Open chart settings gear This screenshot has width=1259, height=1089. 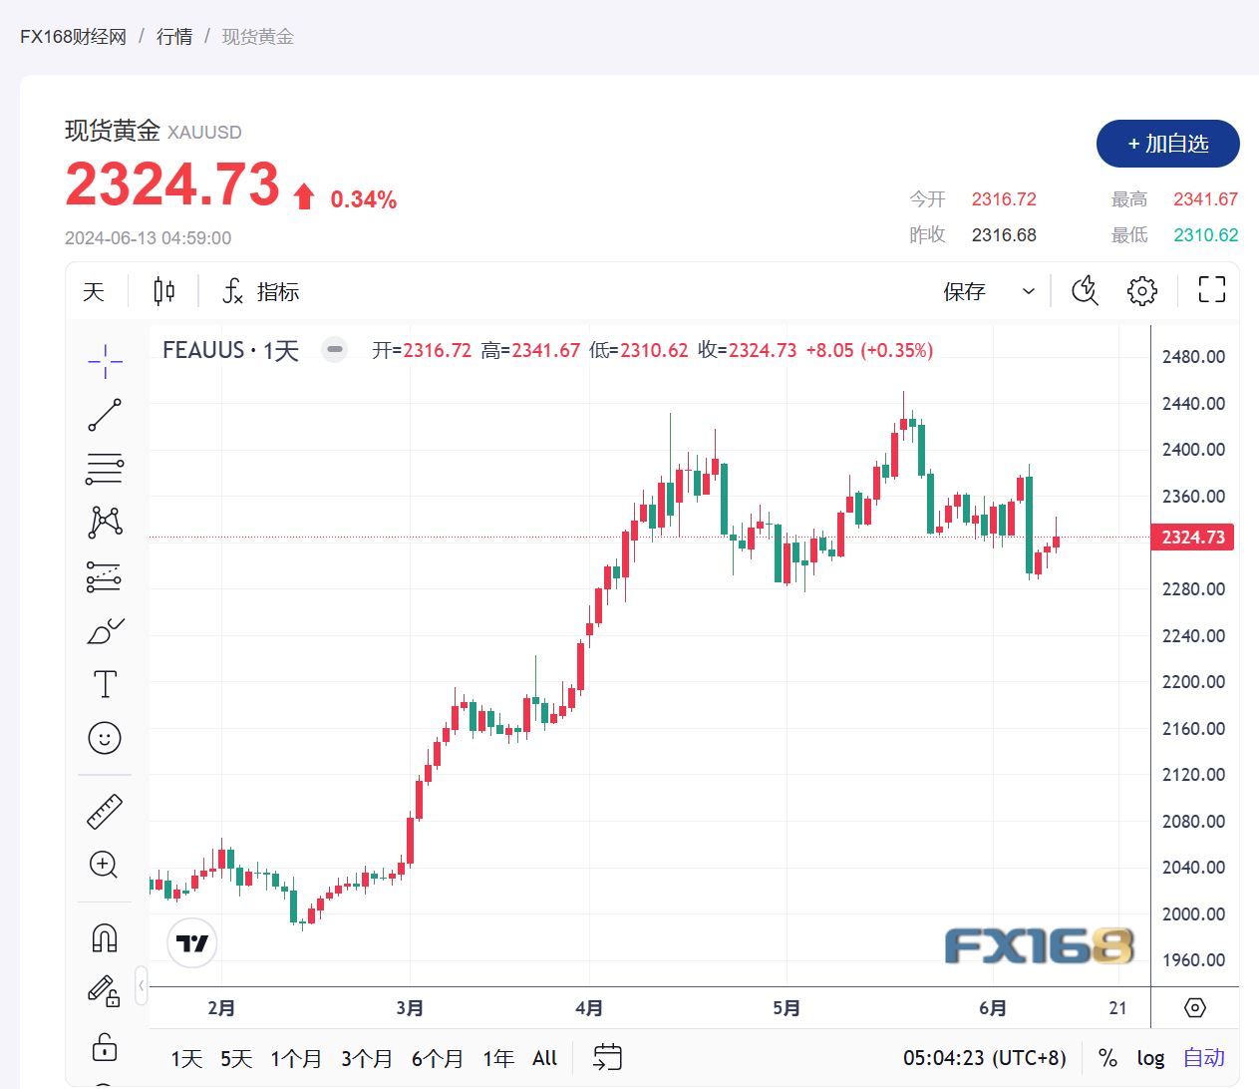pyautogui.click(x=1141, y=291)
